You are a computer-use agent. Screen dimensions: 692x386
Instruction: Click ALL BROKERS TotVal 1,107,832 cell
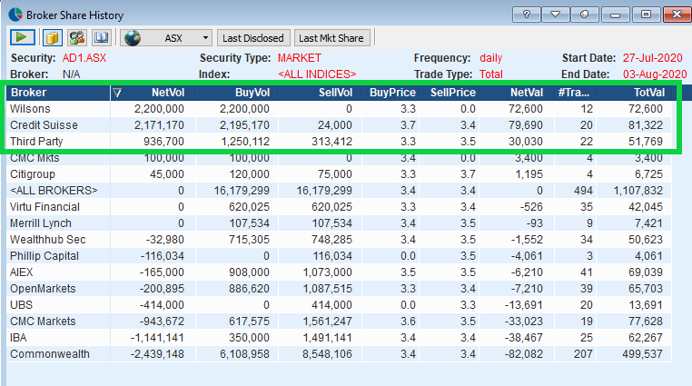pos(634,190)
